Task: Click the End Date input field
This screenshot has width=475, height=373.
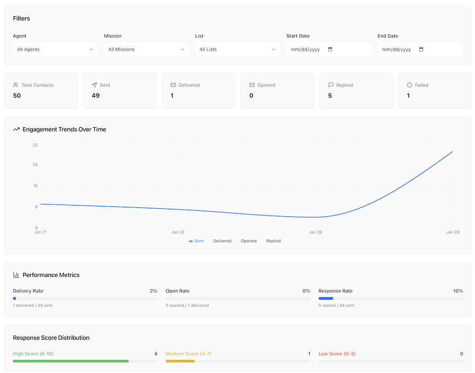Action: (420, 49)
